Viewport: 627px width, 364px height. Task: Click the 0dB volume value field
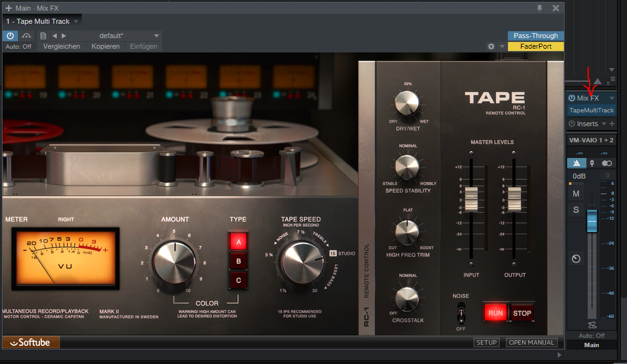(580, 176)
